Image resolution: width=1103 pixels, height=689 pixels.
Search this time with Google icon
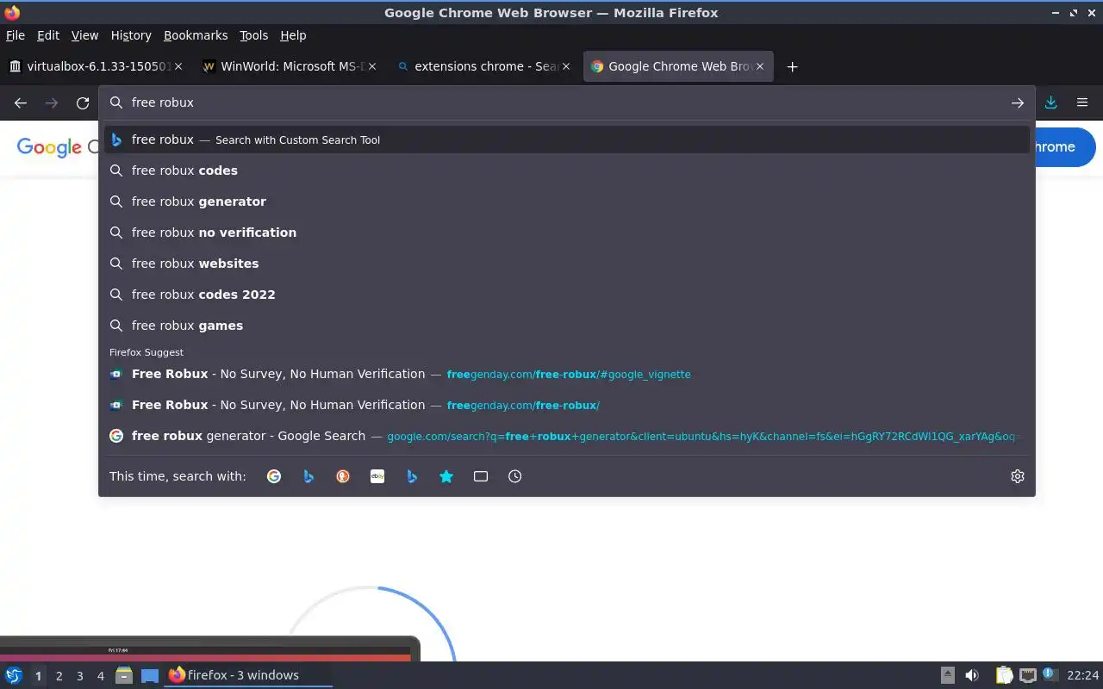click(x=274, y=476)
